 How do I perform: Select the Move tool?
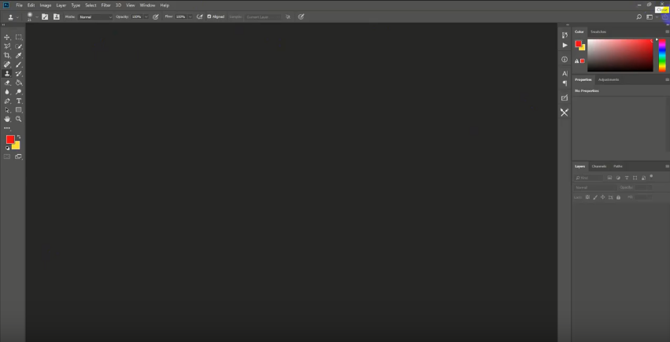7,37
